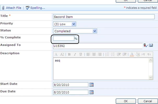The width and height of the screenshot is (158, 104).
Task: Click the Due Date field showing 8/20/2010
Action: [x=71, y=92]
